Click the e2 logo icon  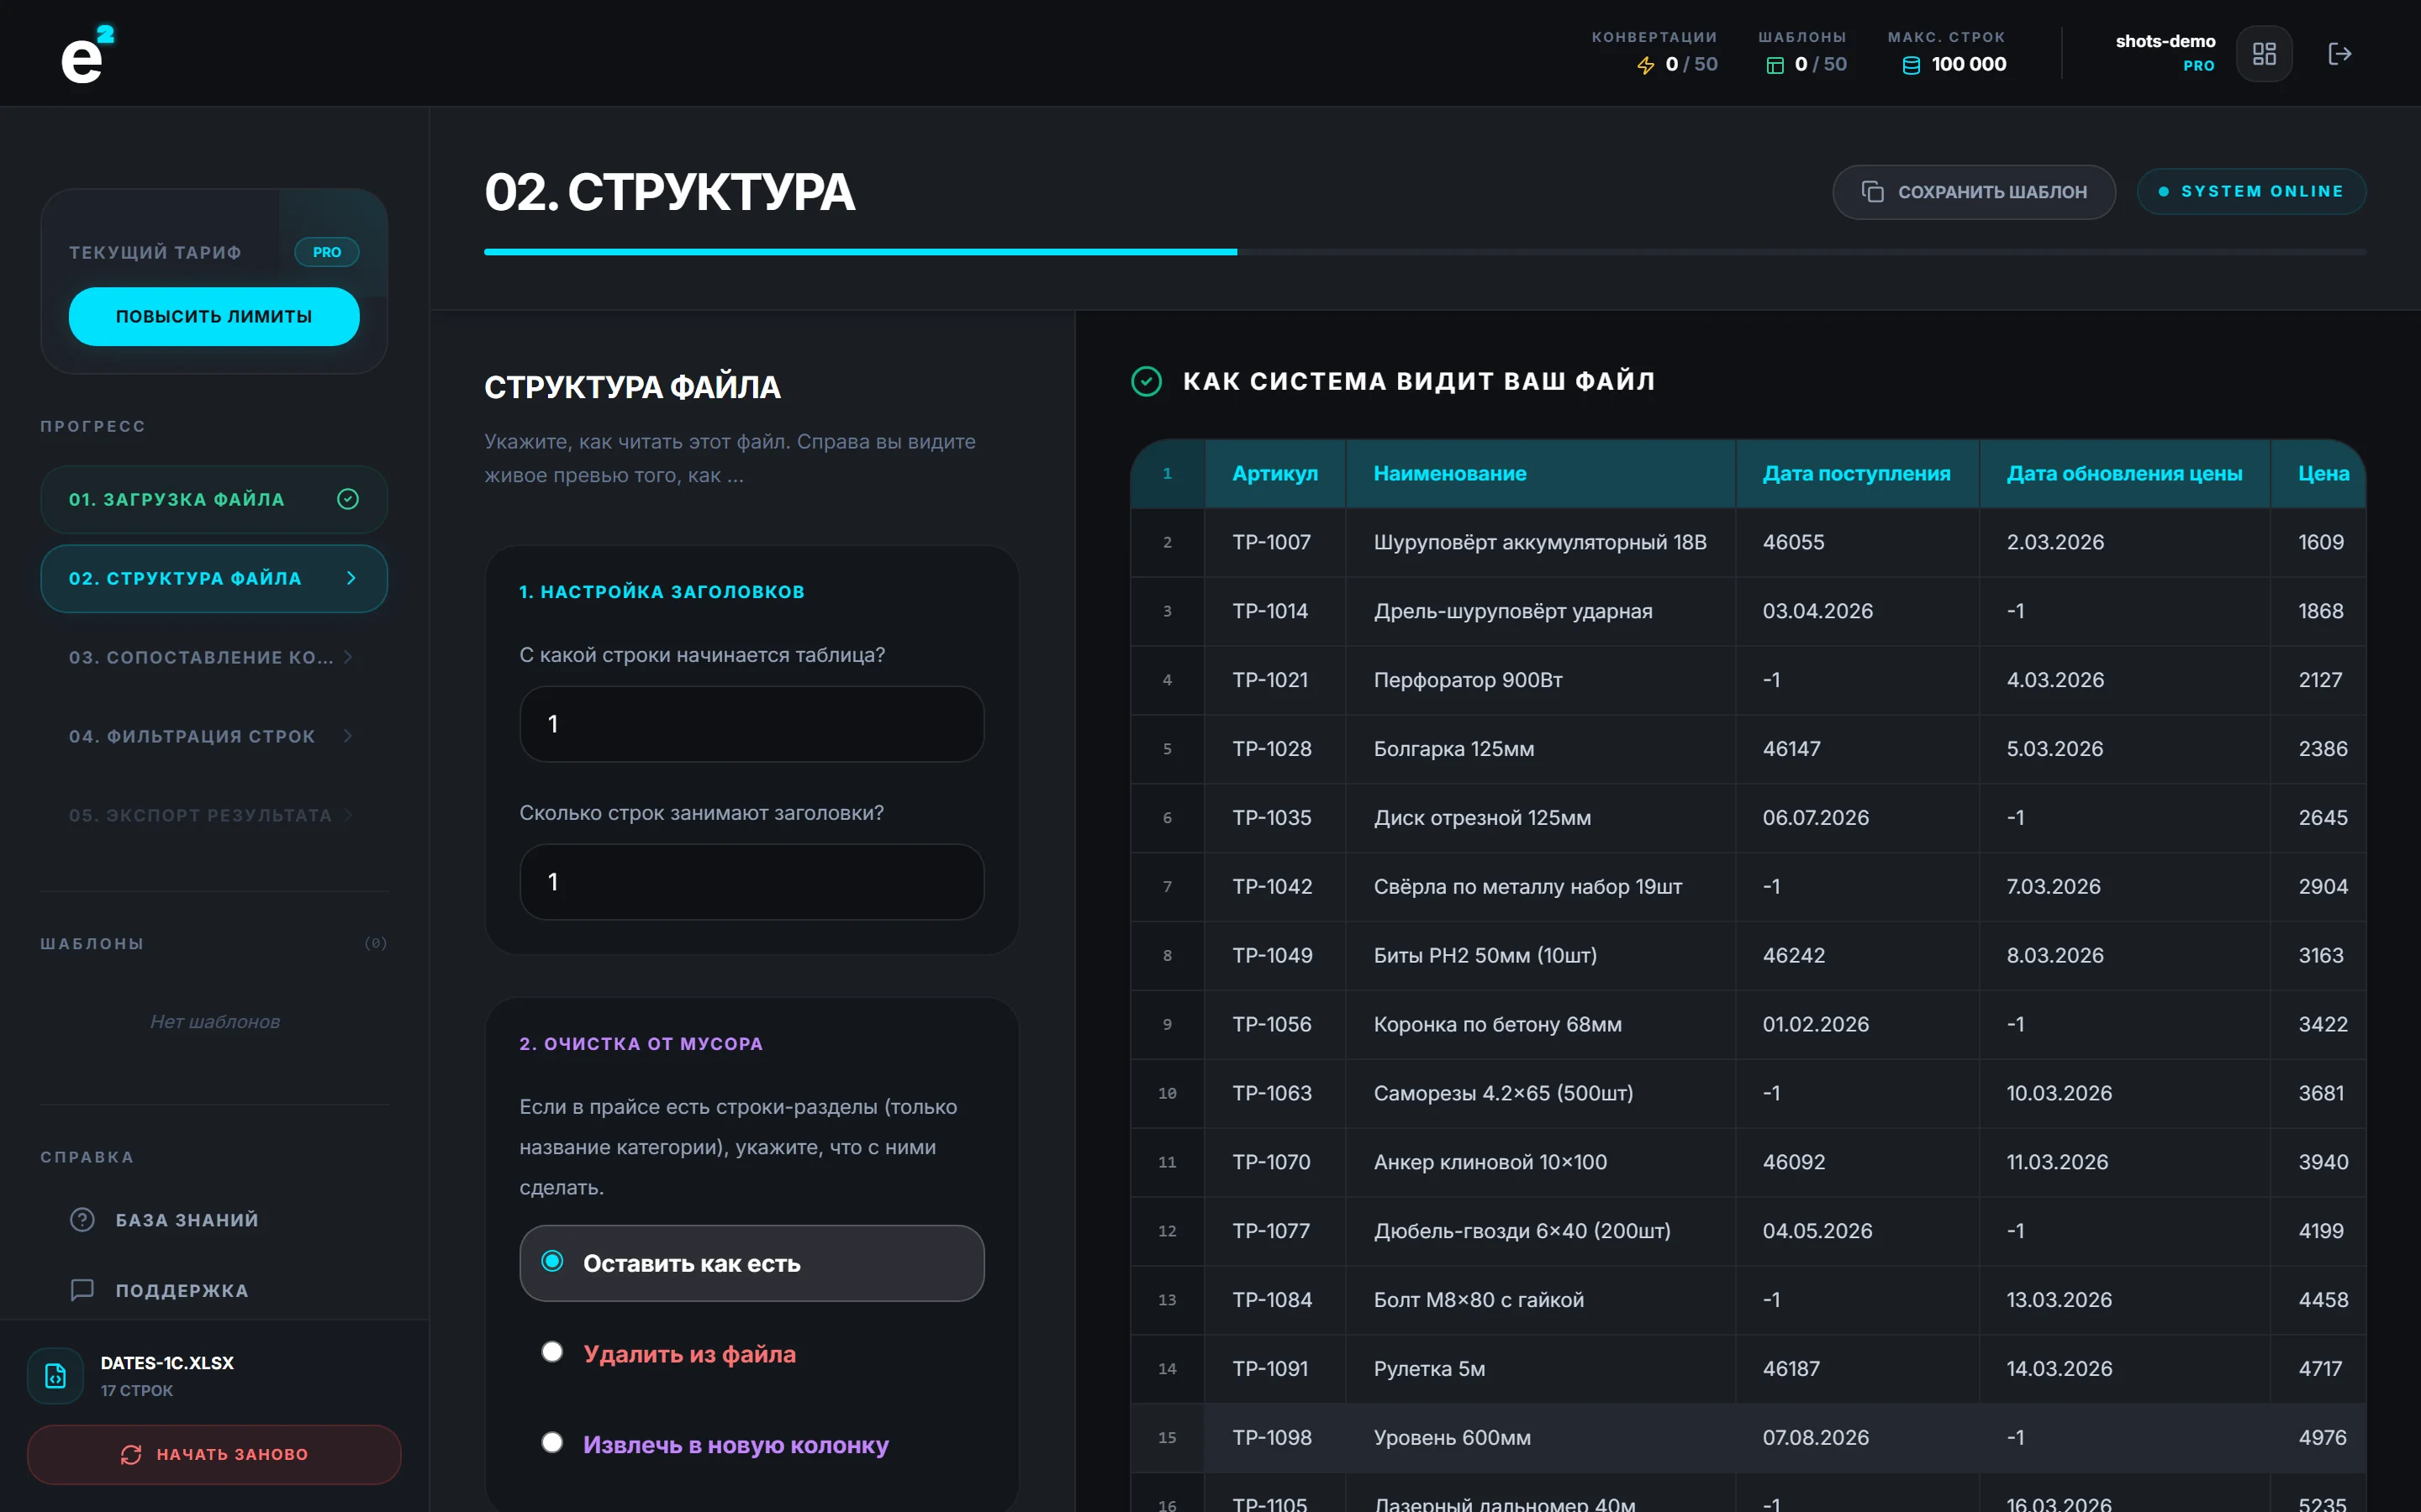coord(87,54)
